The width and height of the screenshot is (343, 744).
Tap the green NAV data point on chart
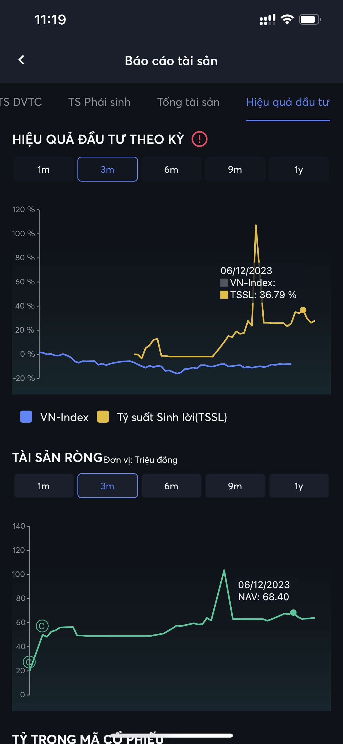[293, 613]
